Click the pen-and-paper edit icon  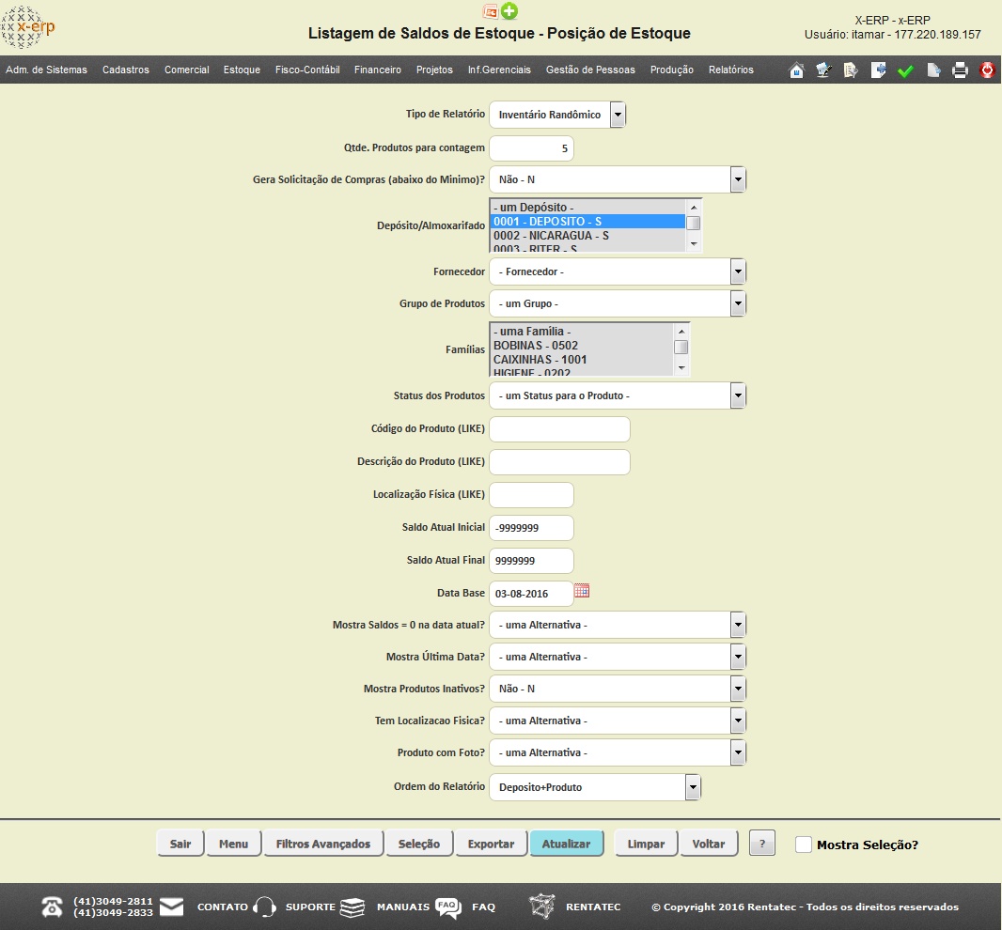click(823, 70)
